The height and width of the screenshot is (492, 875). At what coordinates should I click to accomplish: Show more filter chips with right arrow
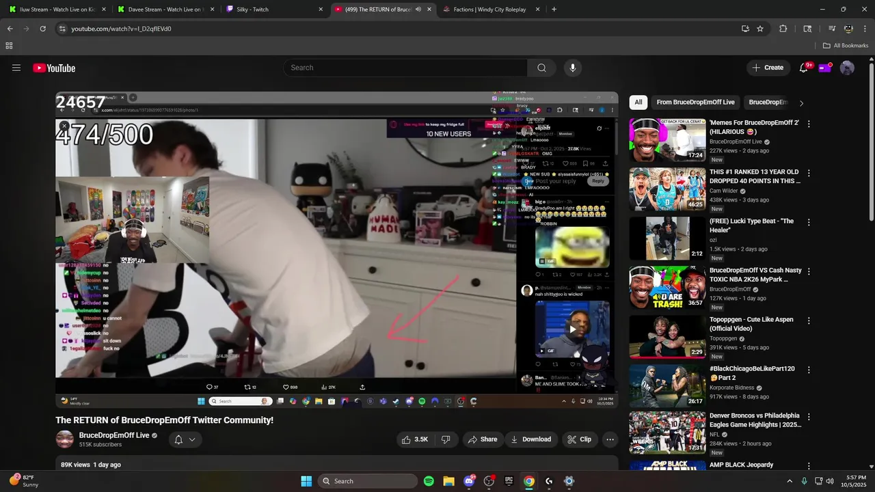click(801, 103)
